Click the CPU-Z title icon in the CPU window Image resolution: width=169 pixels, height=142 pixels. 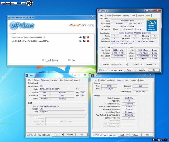99,11
